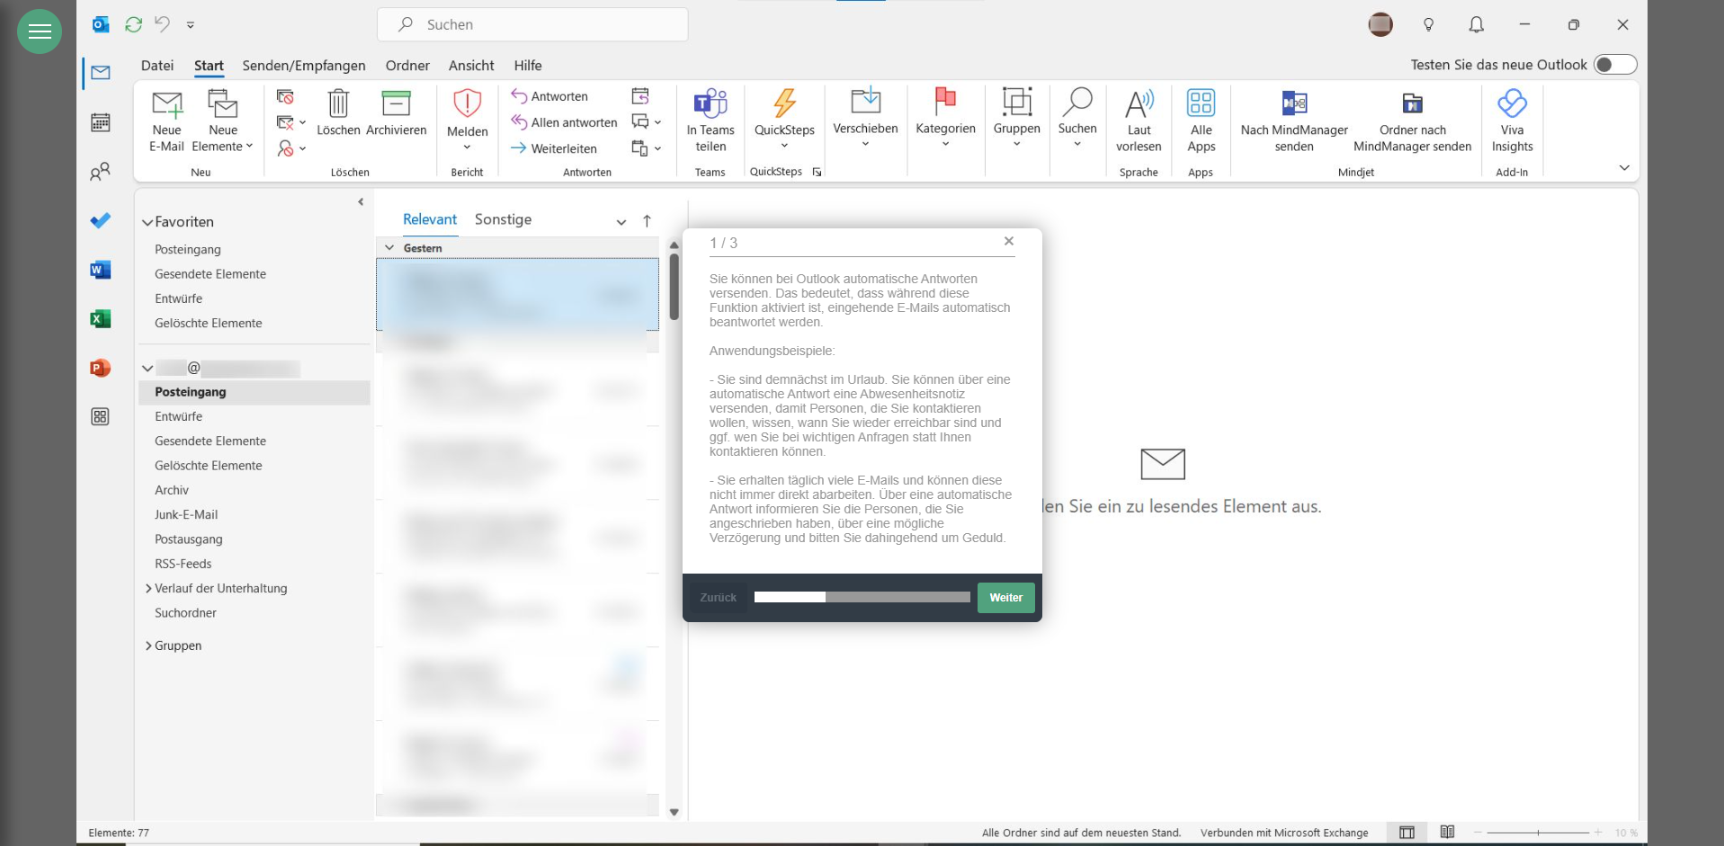Screen dimensions: 1724x846
Task: Click the Melden report icon
Action: (467, 104)
